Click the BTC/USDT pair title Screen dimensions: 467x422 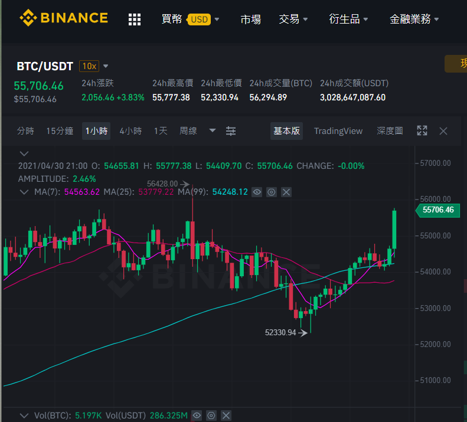45,66
